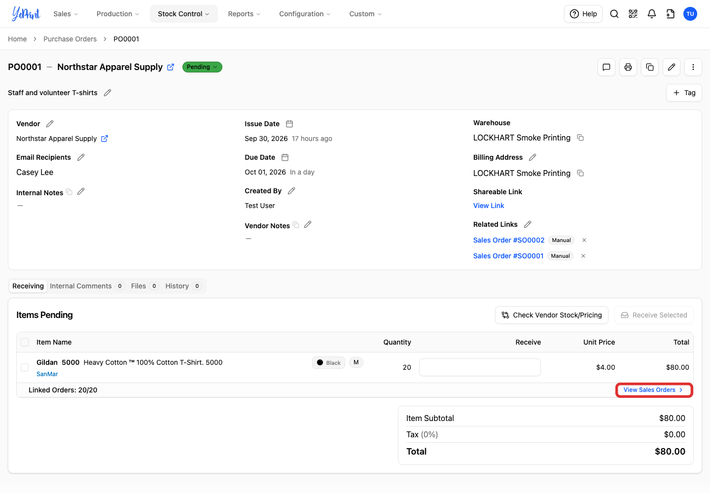Check the Gildan 5000 item row checkbox

25,367
